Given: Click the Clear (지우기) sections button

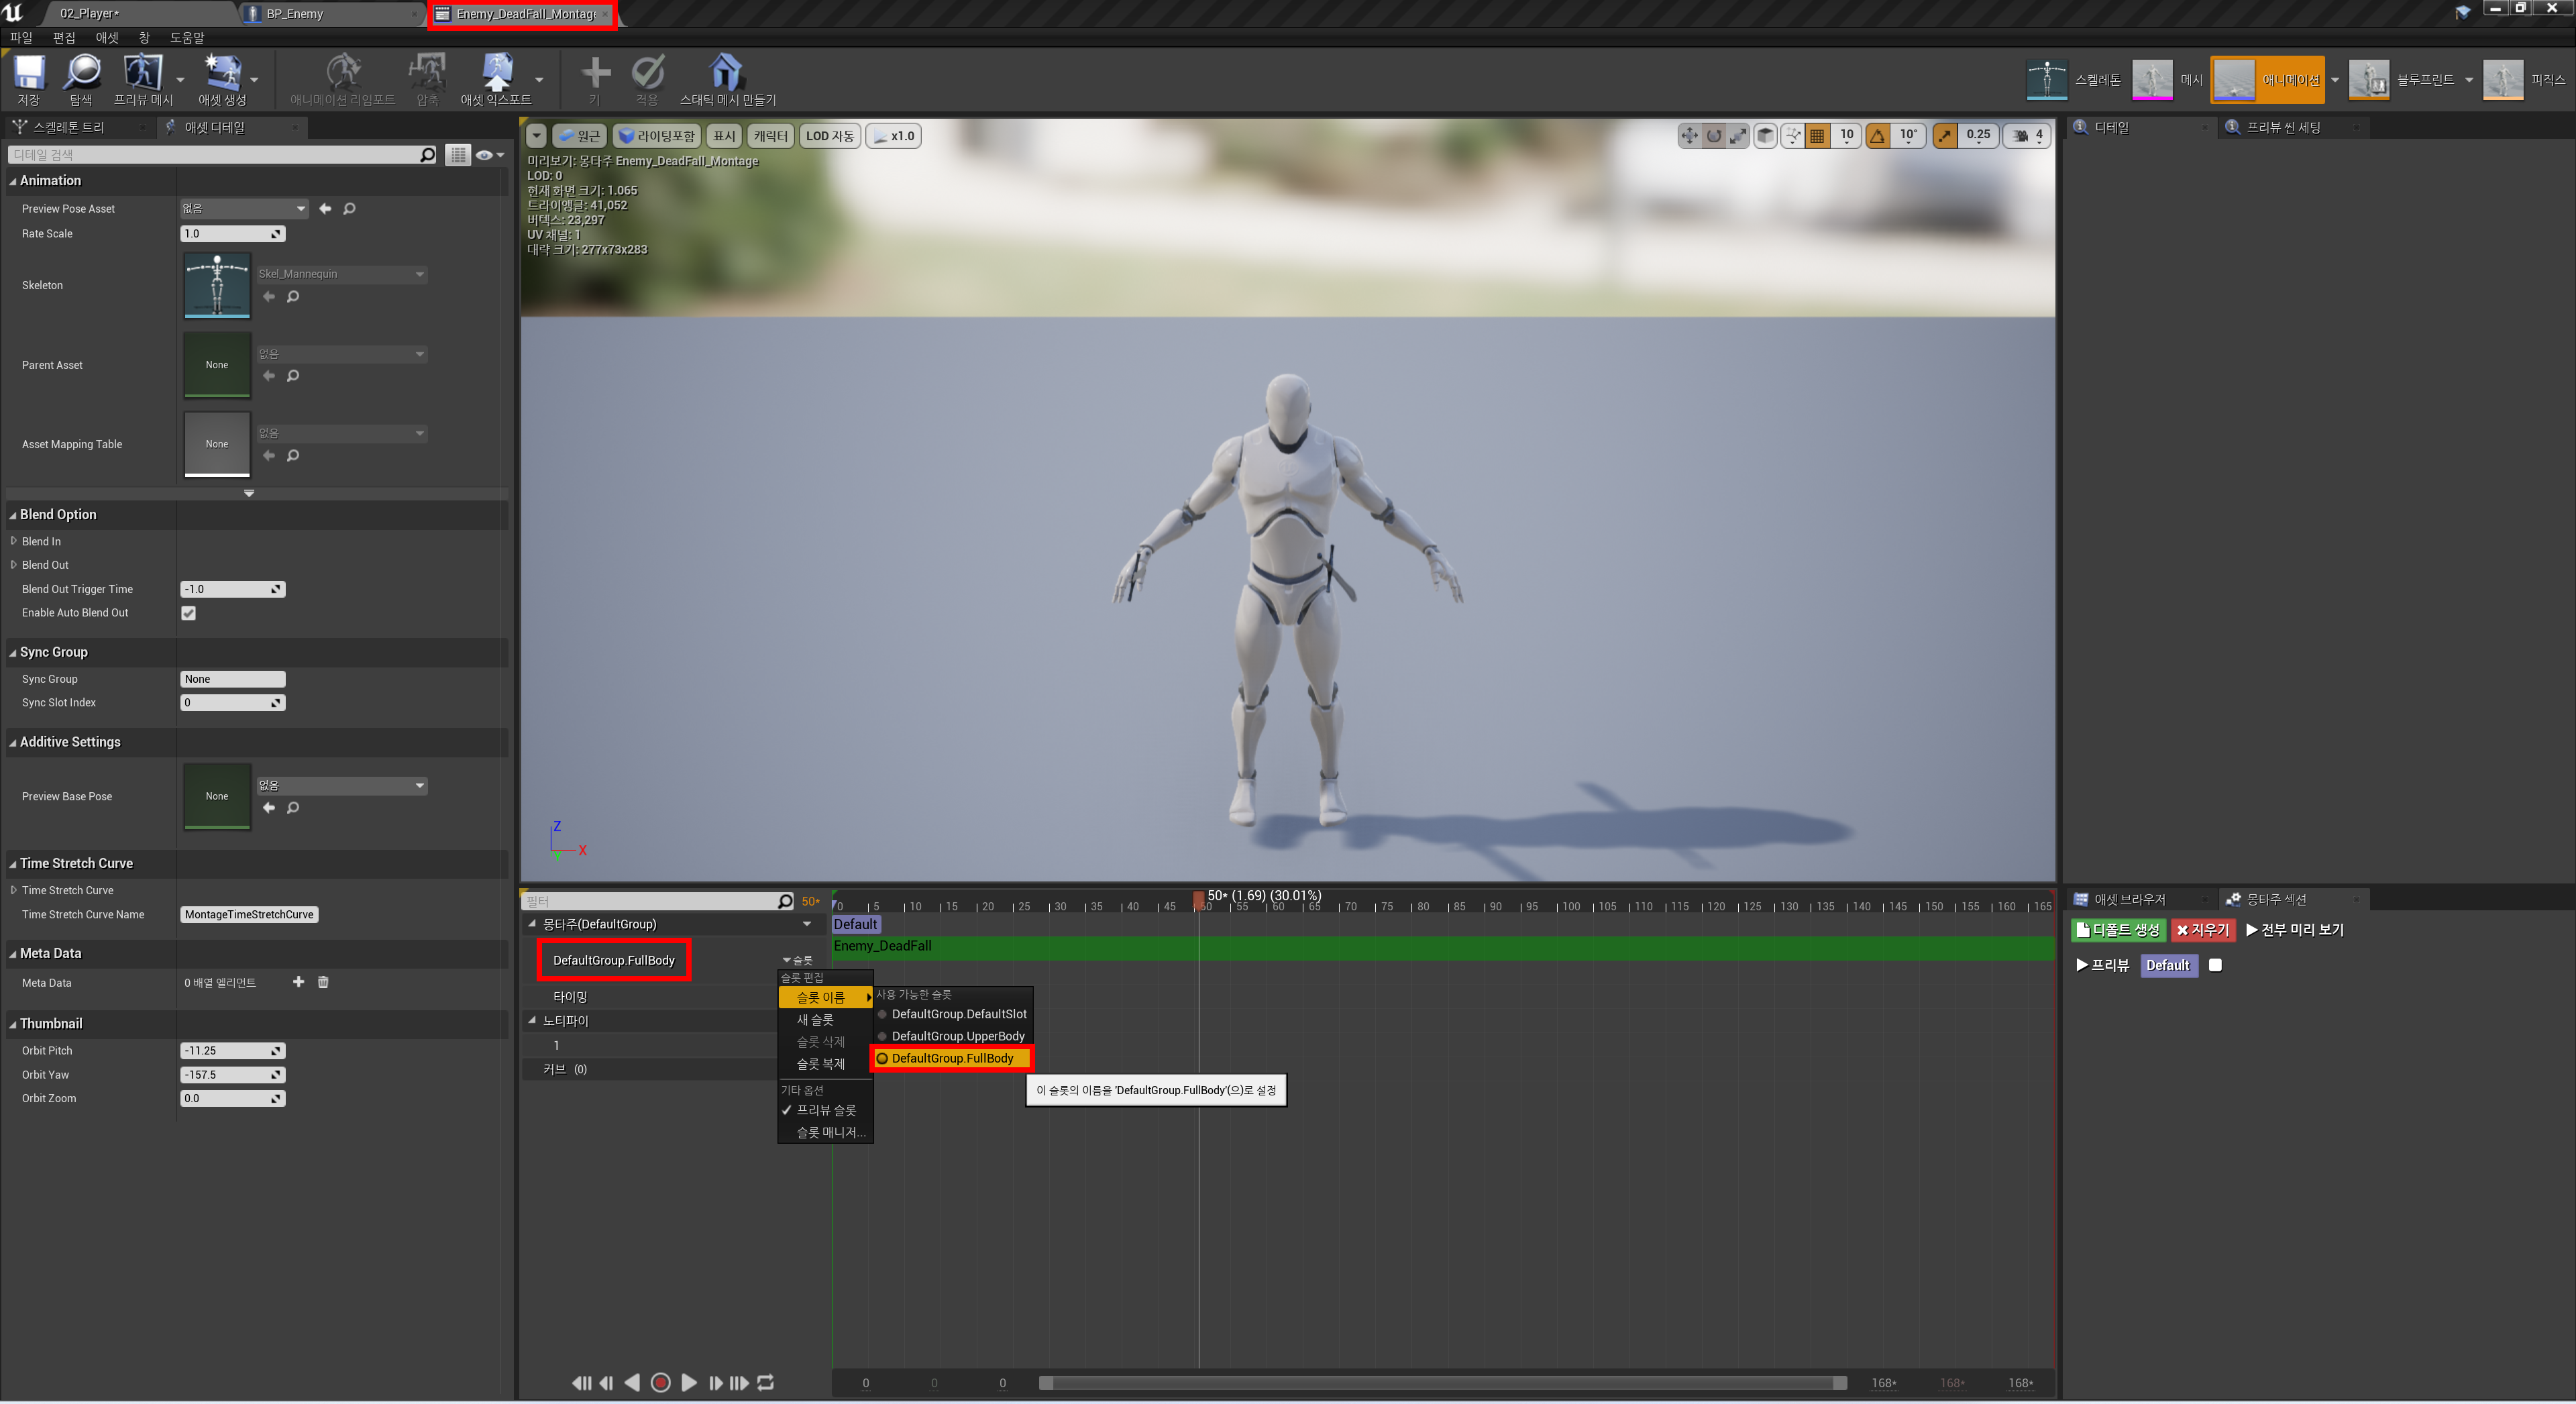Looking at the screenshot, I should (x=2203, y=930).
